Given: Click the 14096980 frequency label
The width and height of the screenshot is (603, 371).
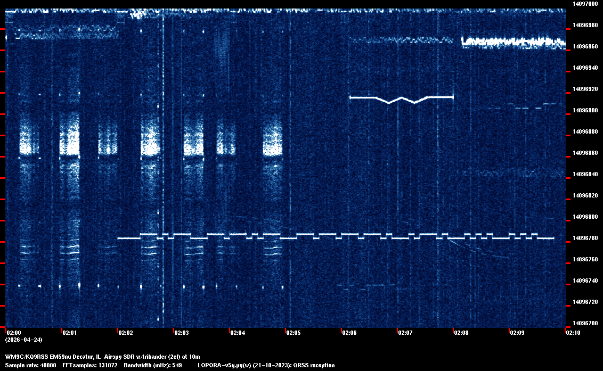Looking at the screenshot, I should click(585, 25).
